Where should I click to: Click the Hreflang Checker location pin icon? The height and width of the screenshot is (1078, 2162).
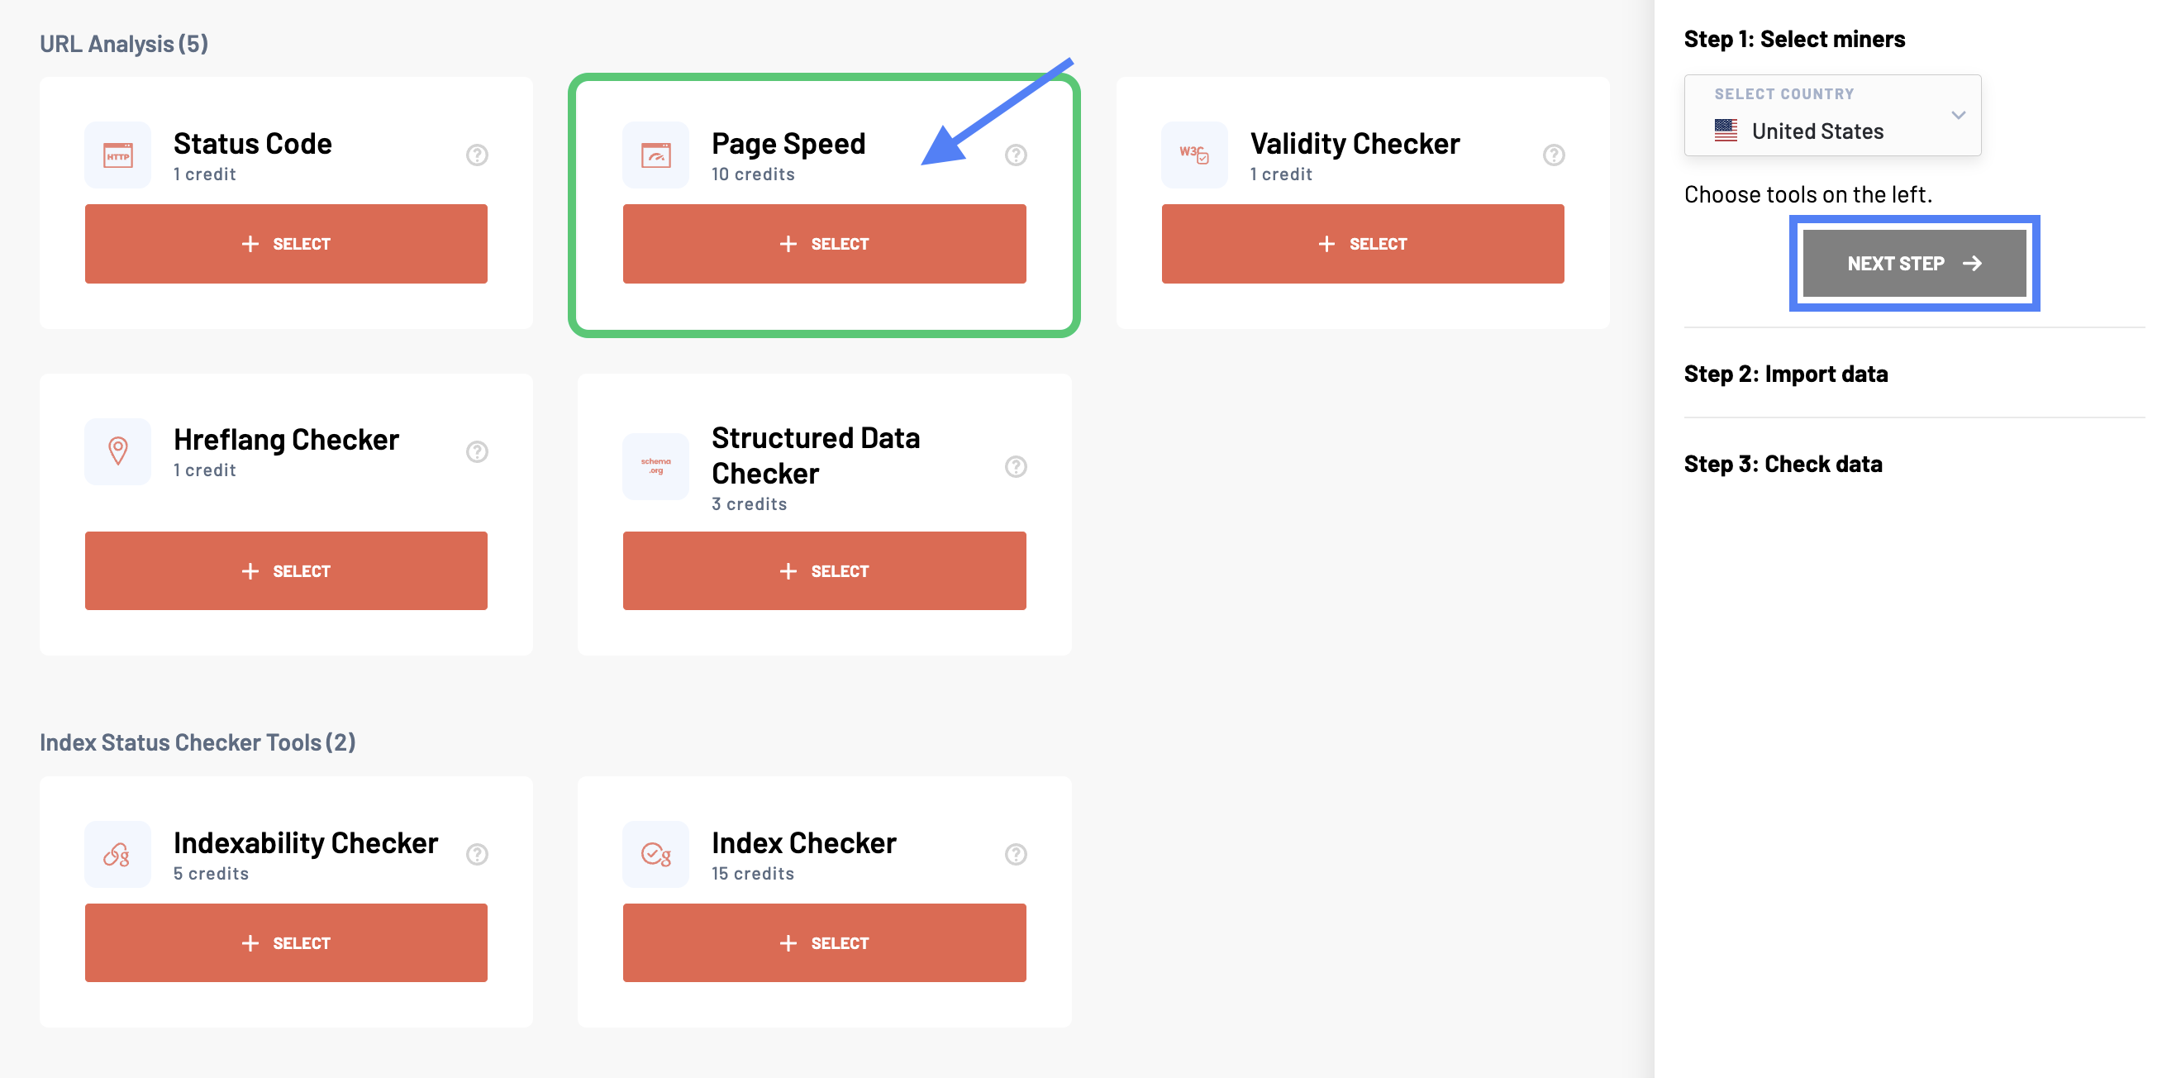tap(117, 451)
